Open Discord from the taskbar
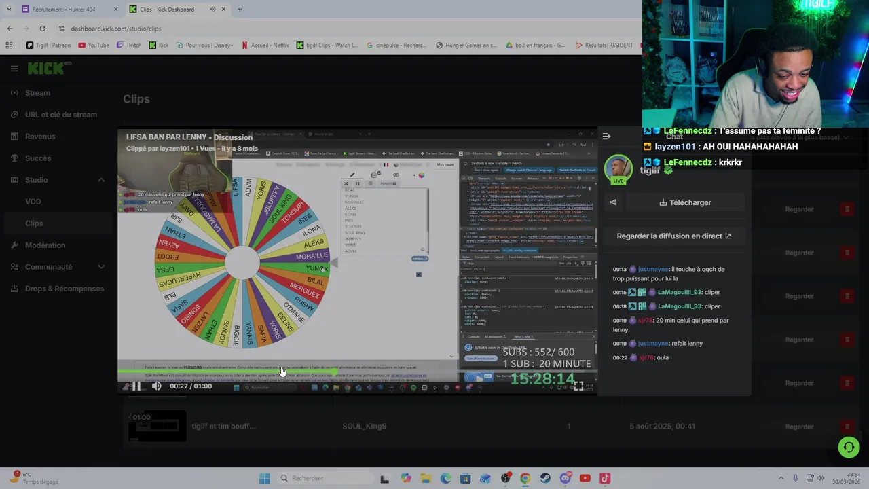Screen dimensions: 869x489 (x=565, y=478)
